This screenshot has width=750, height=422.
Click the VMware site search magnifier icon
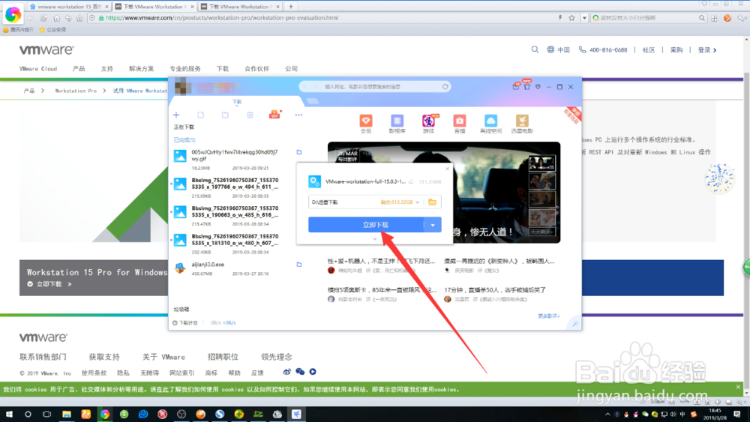coord(535,49)
